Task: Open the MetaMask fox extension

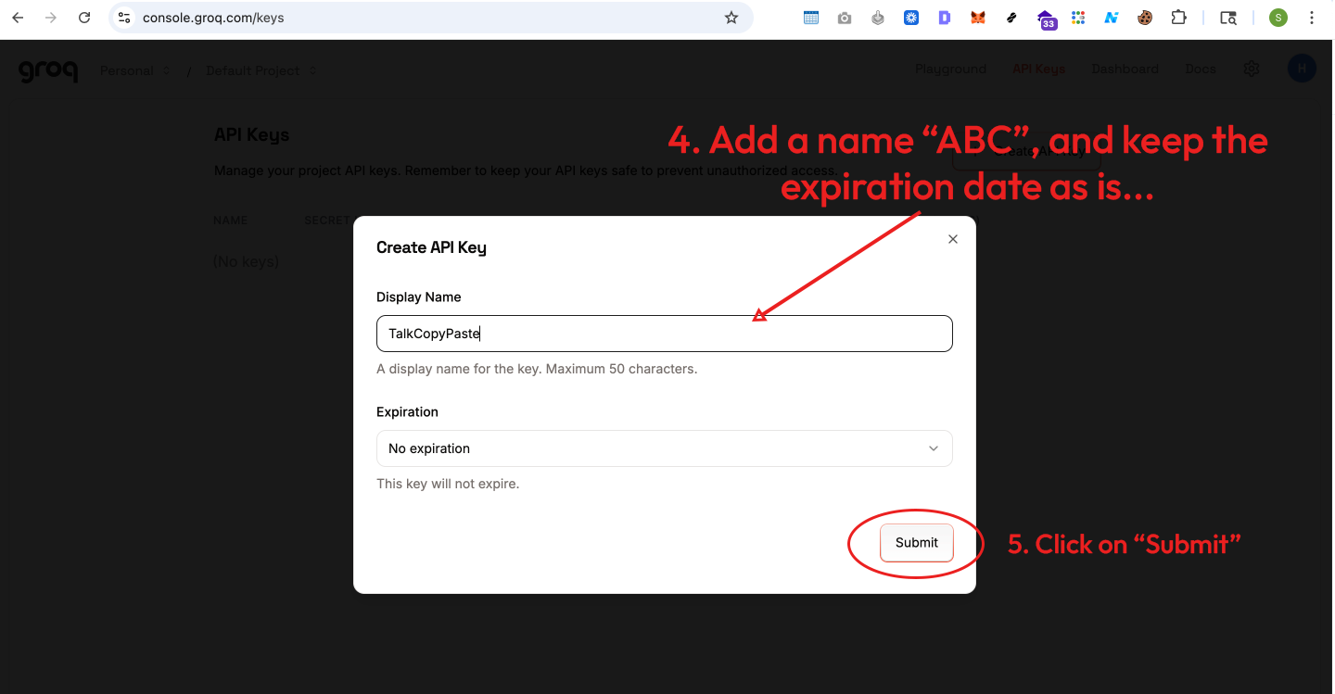Action: 978,18
